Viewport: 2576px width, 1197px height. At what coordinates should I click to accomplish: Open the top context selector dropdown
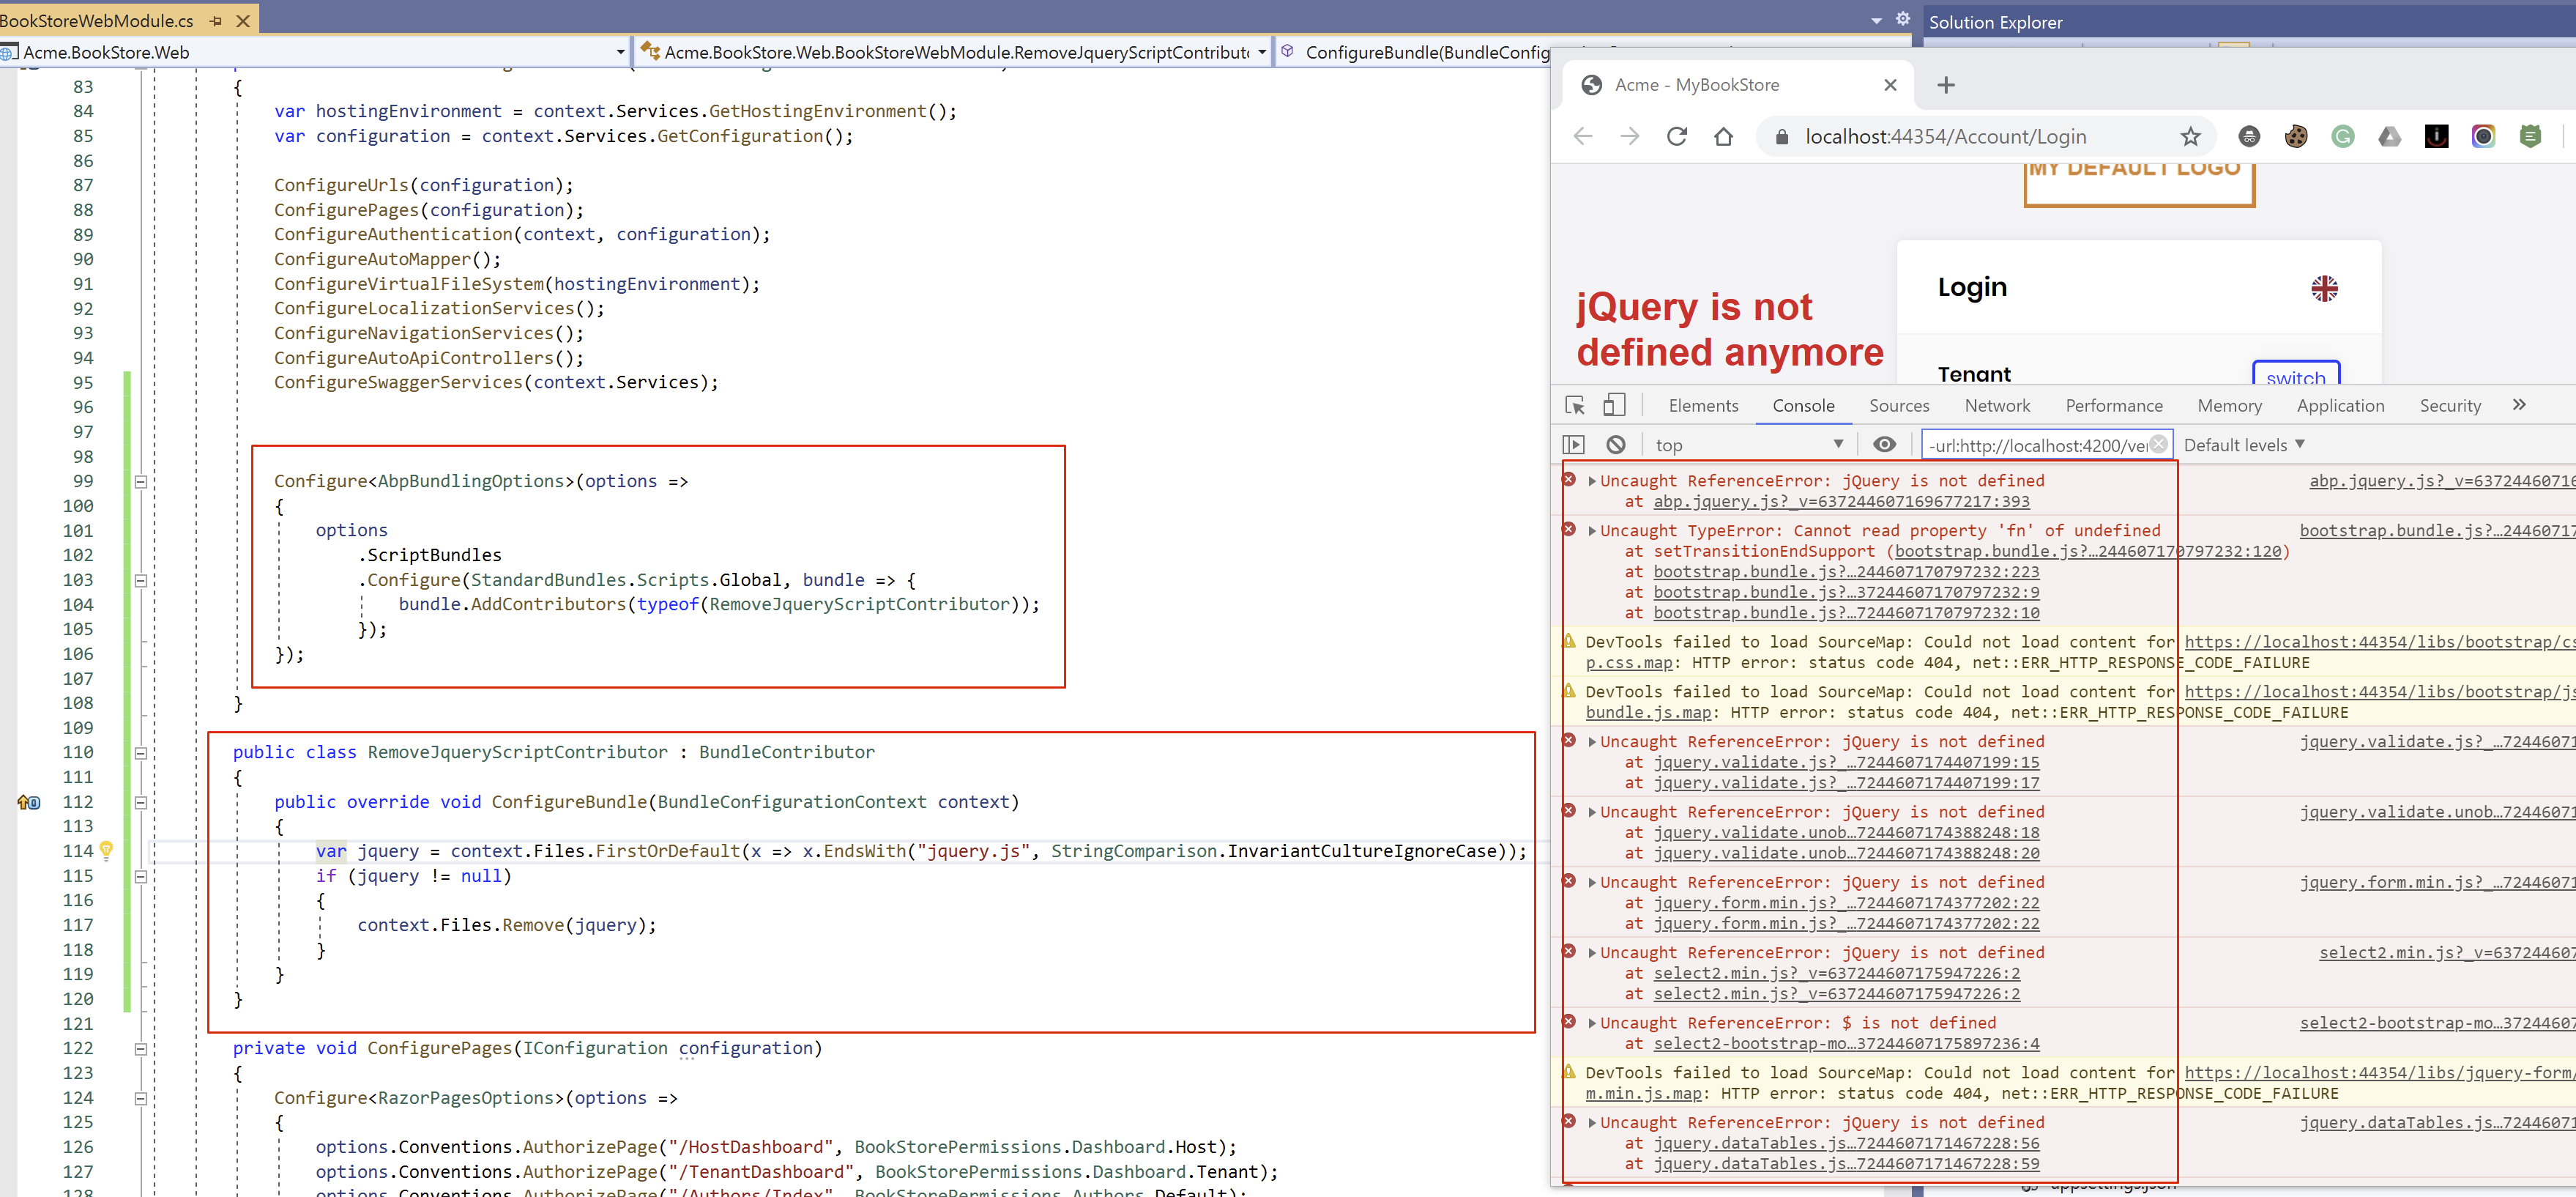[x=1747, y=445]
